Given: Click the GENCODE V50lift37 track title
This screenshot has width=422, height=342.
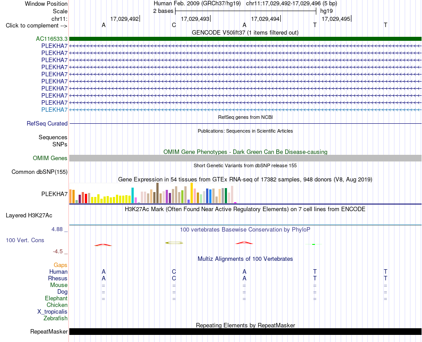Looking at the screenshot, I should (245, 33).
